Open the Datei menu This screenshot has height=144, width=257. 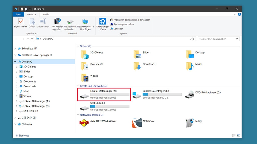pos(18,14)
